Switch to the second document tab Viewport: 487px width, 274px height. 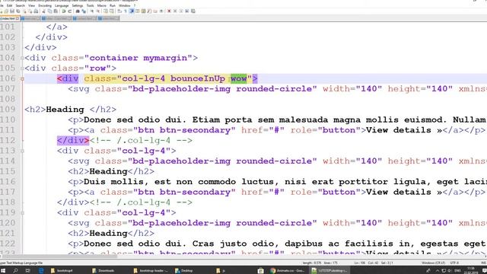click(30, 18)
